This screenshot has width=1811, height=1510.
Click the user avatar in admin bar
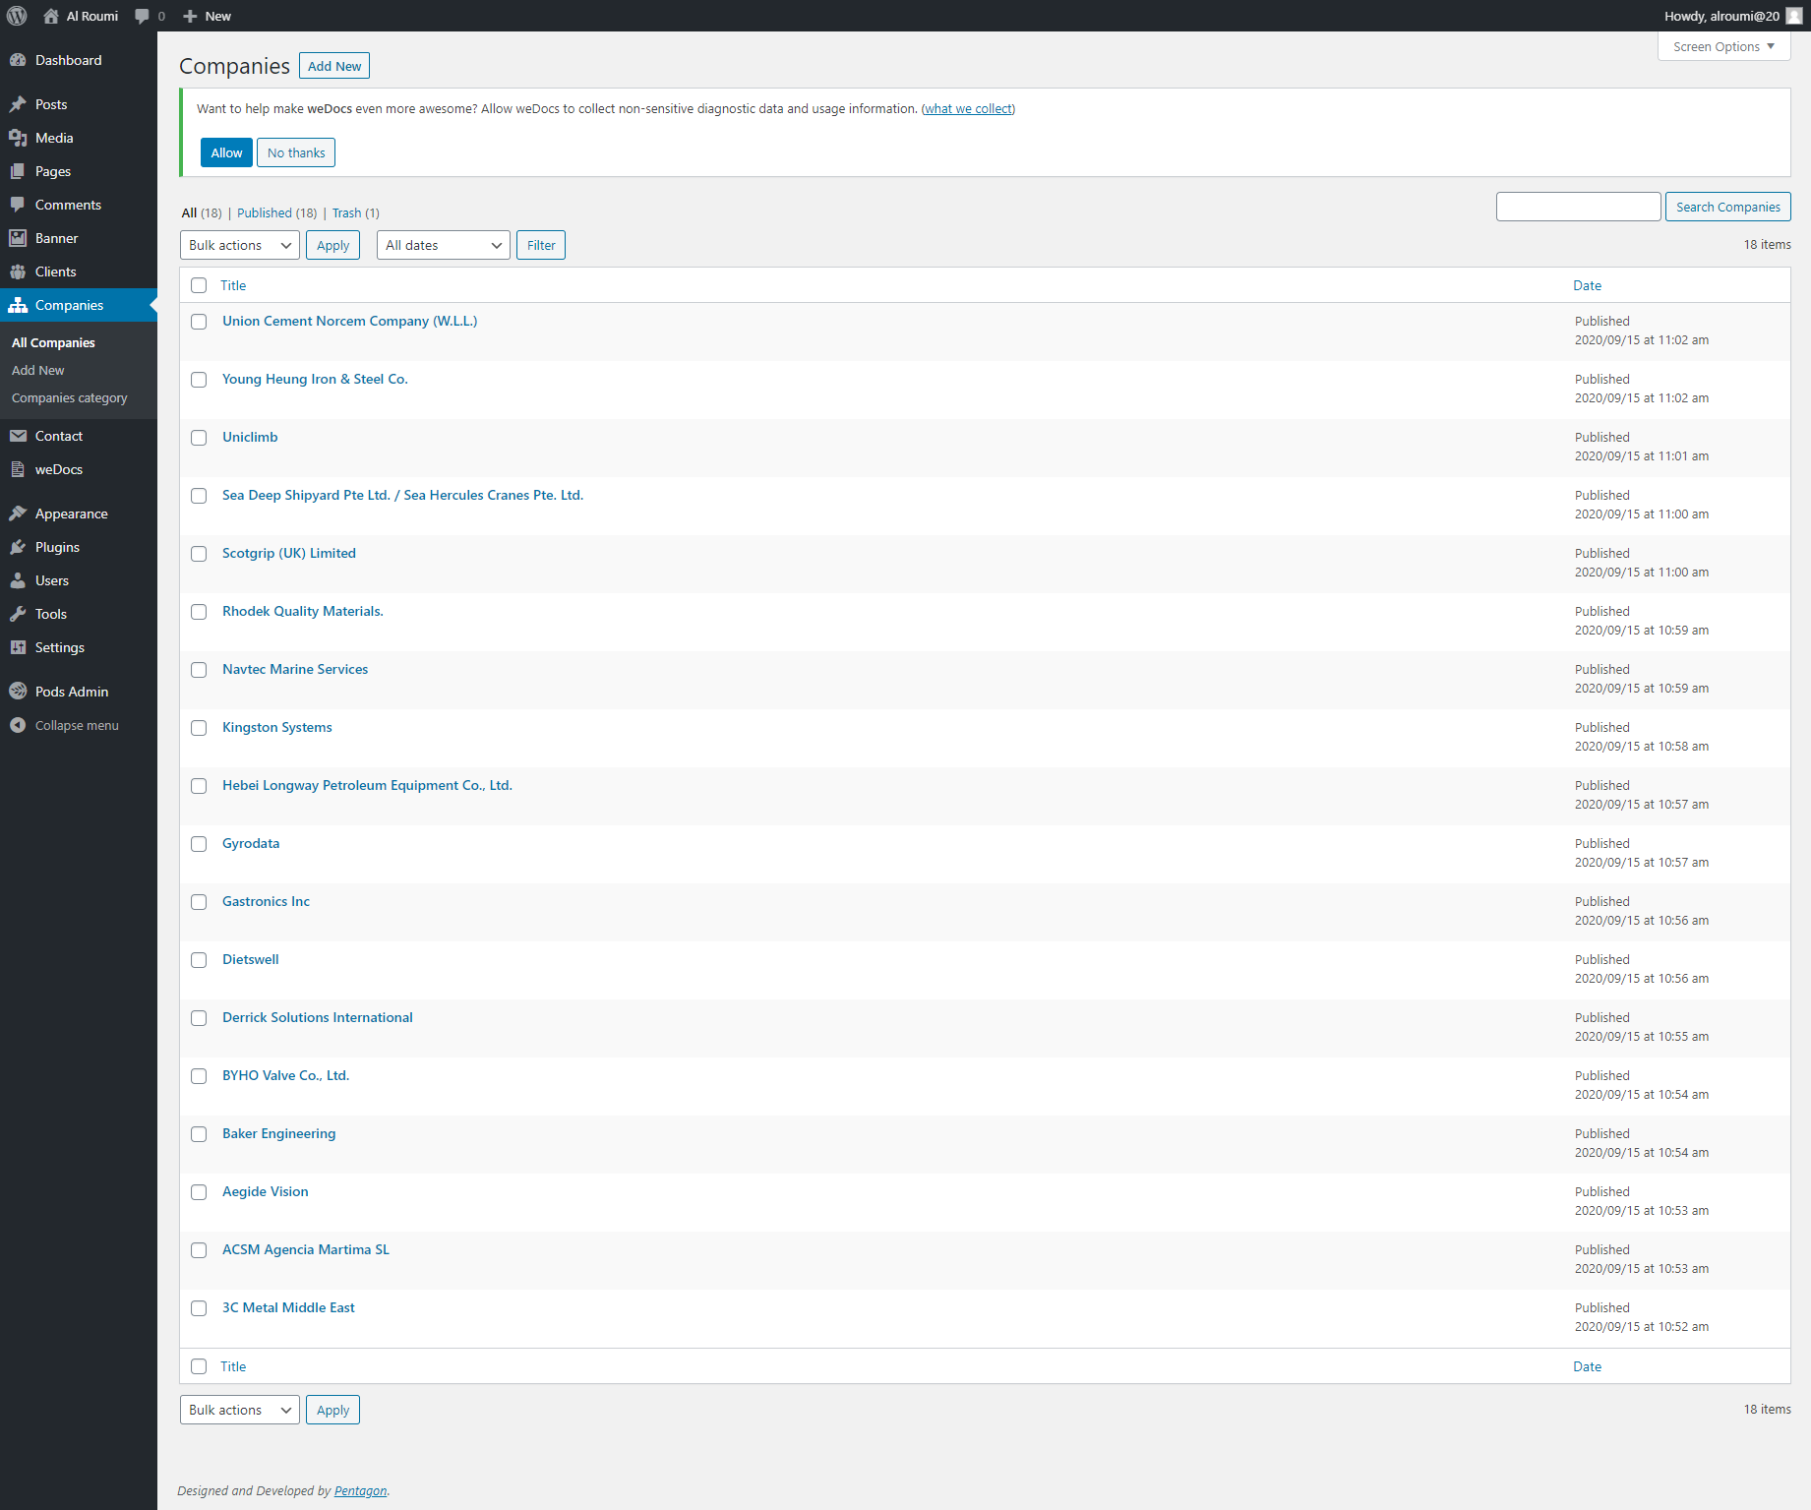pyautogui.click(x=1794, y=16)
